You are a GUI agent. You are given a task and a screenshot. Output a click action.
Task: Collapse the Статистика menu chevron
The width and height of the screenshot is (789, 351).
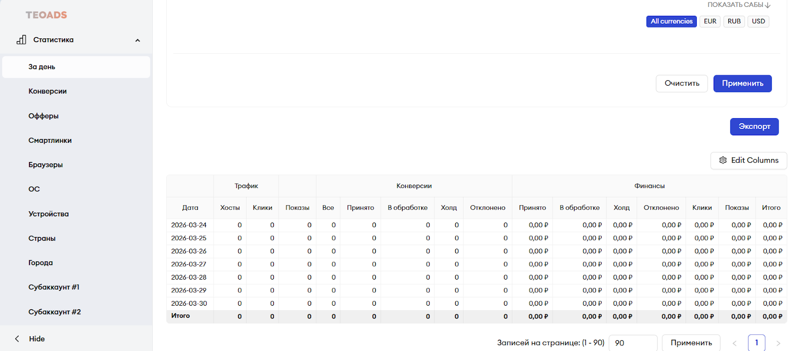pyautogui.click(x=138, y=40)
